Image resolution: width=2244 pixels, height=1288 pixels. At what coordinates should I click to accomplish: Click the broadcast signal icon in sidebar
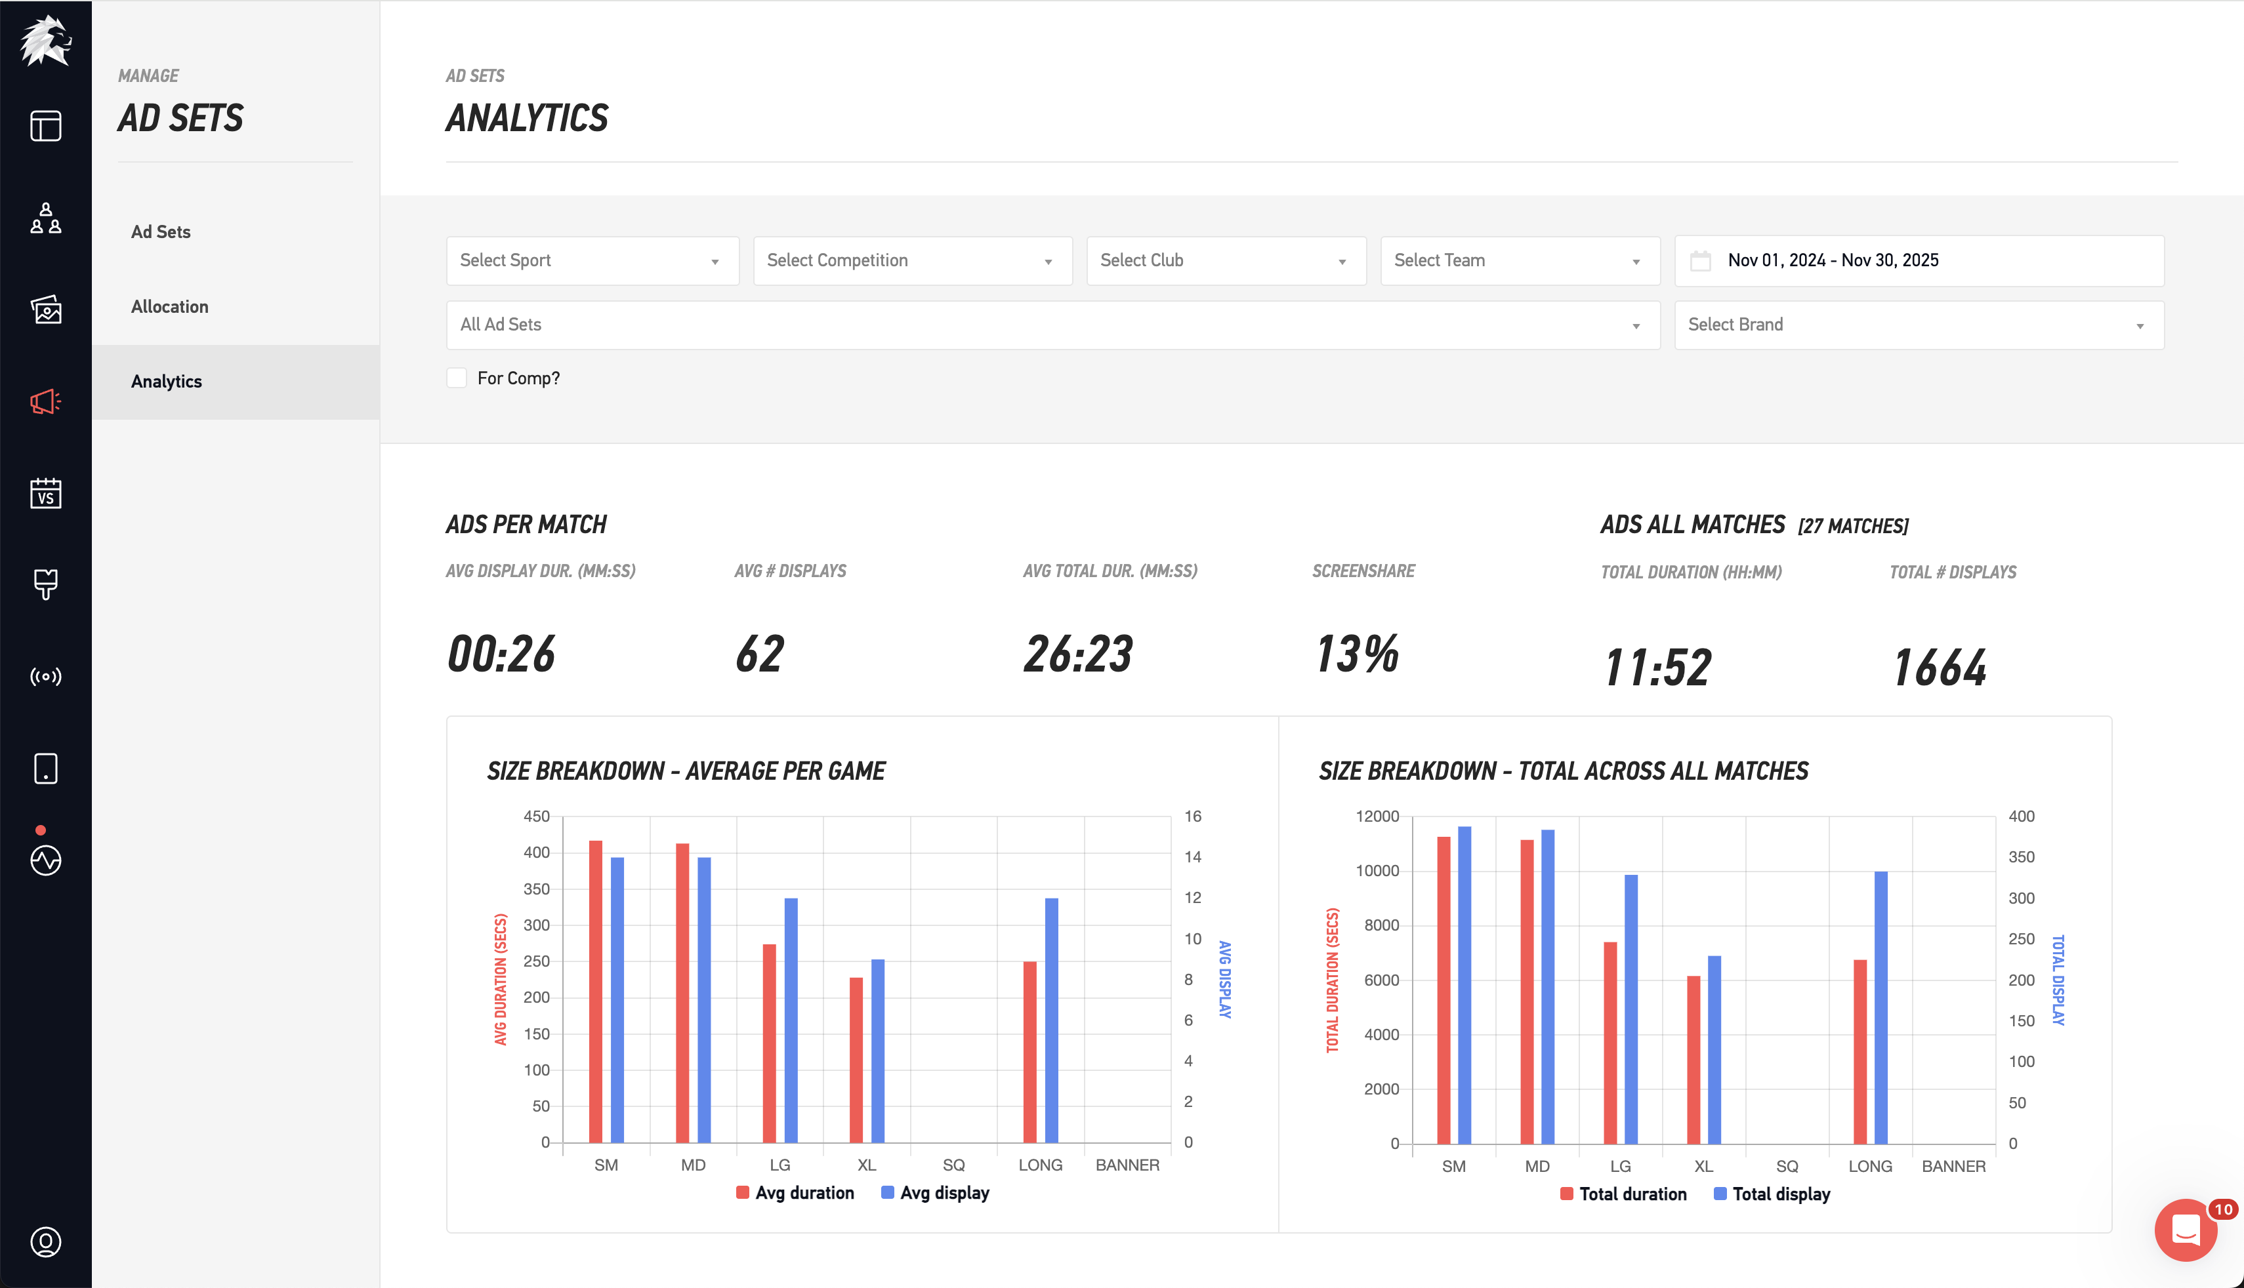[x=45, y=677]
